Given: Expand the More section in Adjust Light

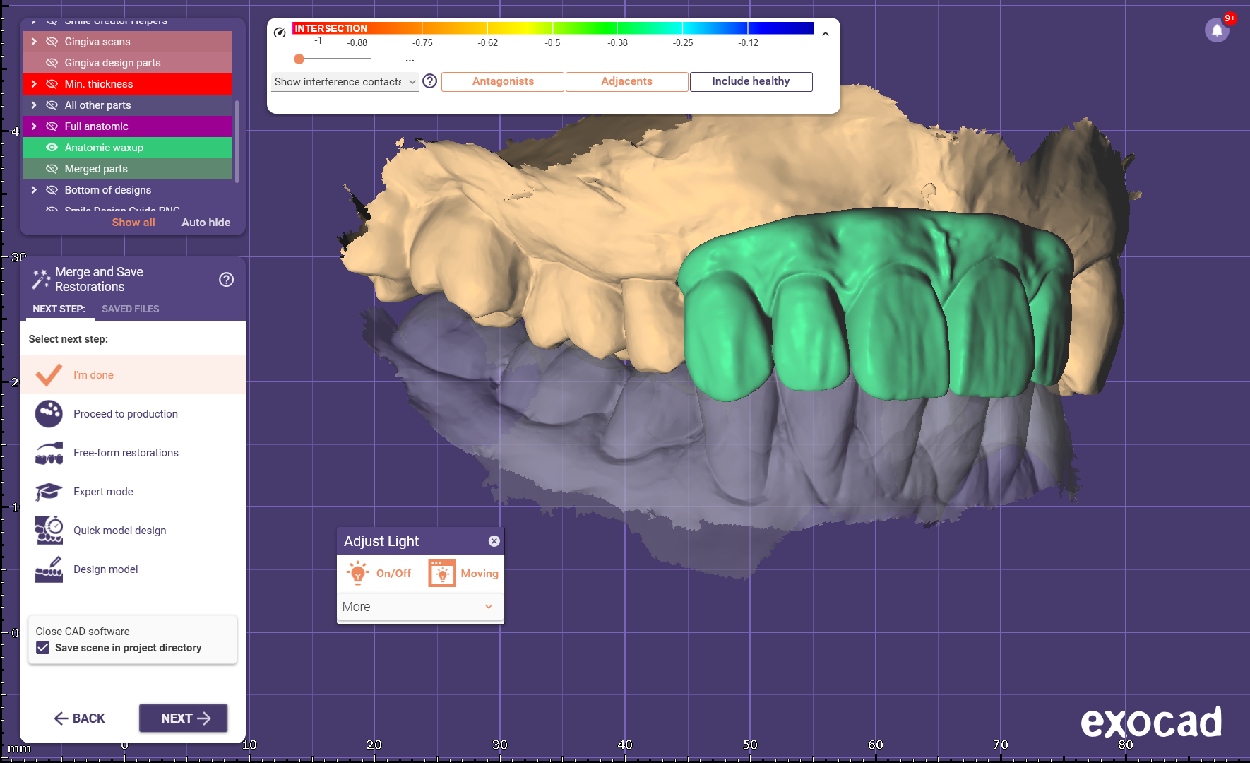Looking at the screenshot, I should (x=419, y=607).
